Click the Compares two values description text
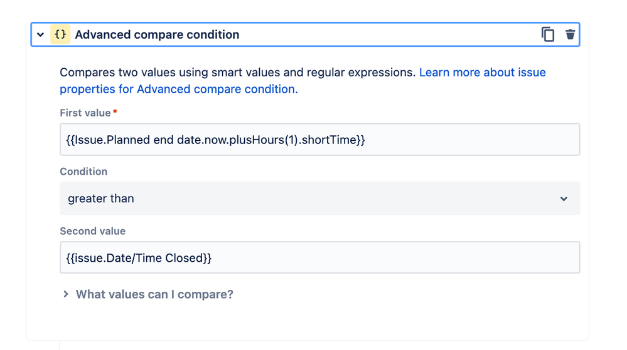Image resolution: width=627 pixels, height=350 pixels. pos(237,72)
